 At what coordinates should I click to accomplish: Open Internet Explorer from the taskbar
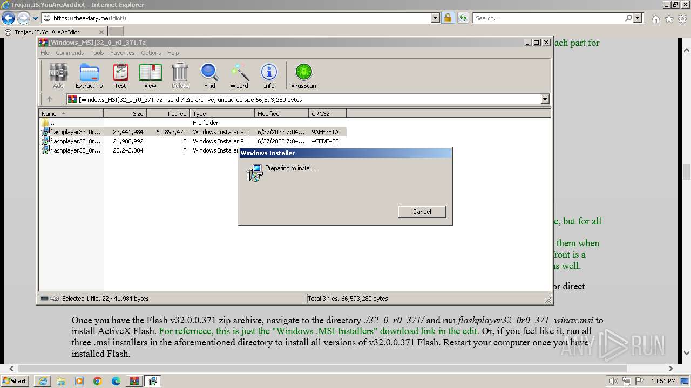coord(43,381)
